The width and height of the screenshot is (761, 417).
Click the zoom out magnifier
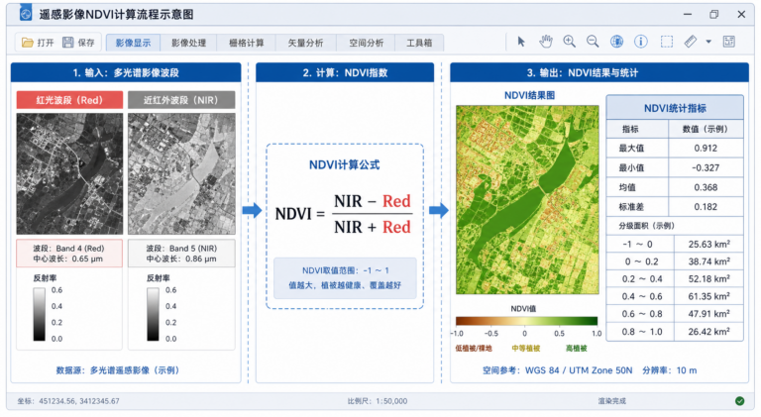coord(593,42)
